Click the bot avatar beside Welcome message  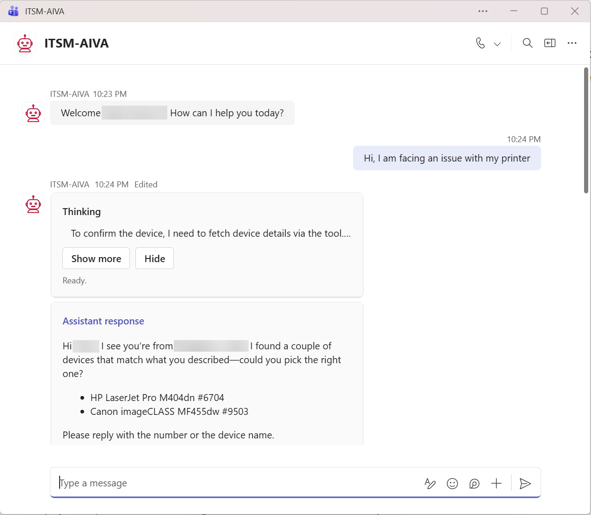point(33,113)
